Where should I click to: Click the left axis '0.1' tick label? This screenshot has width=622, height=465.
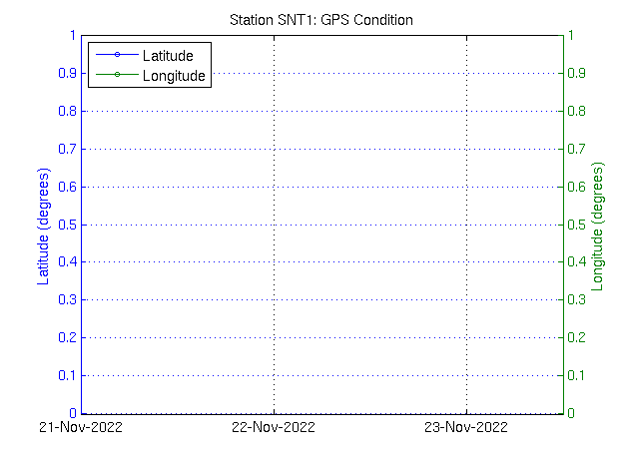pos(68,375)
